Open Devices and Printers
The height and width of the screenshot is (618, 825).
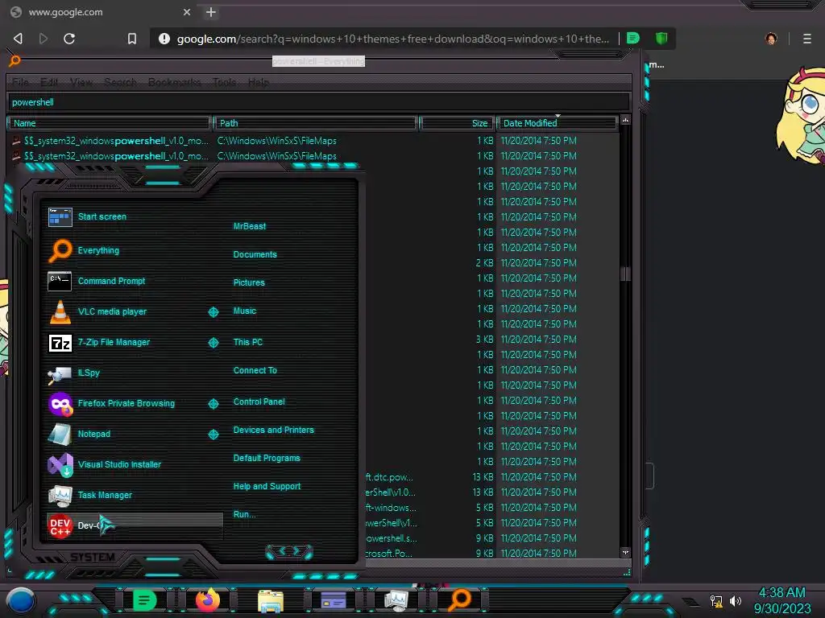[x=273, y=430]
